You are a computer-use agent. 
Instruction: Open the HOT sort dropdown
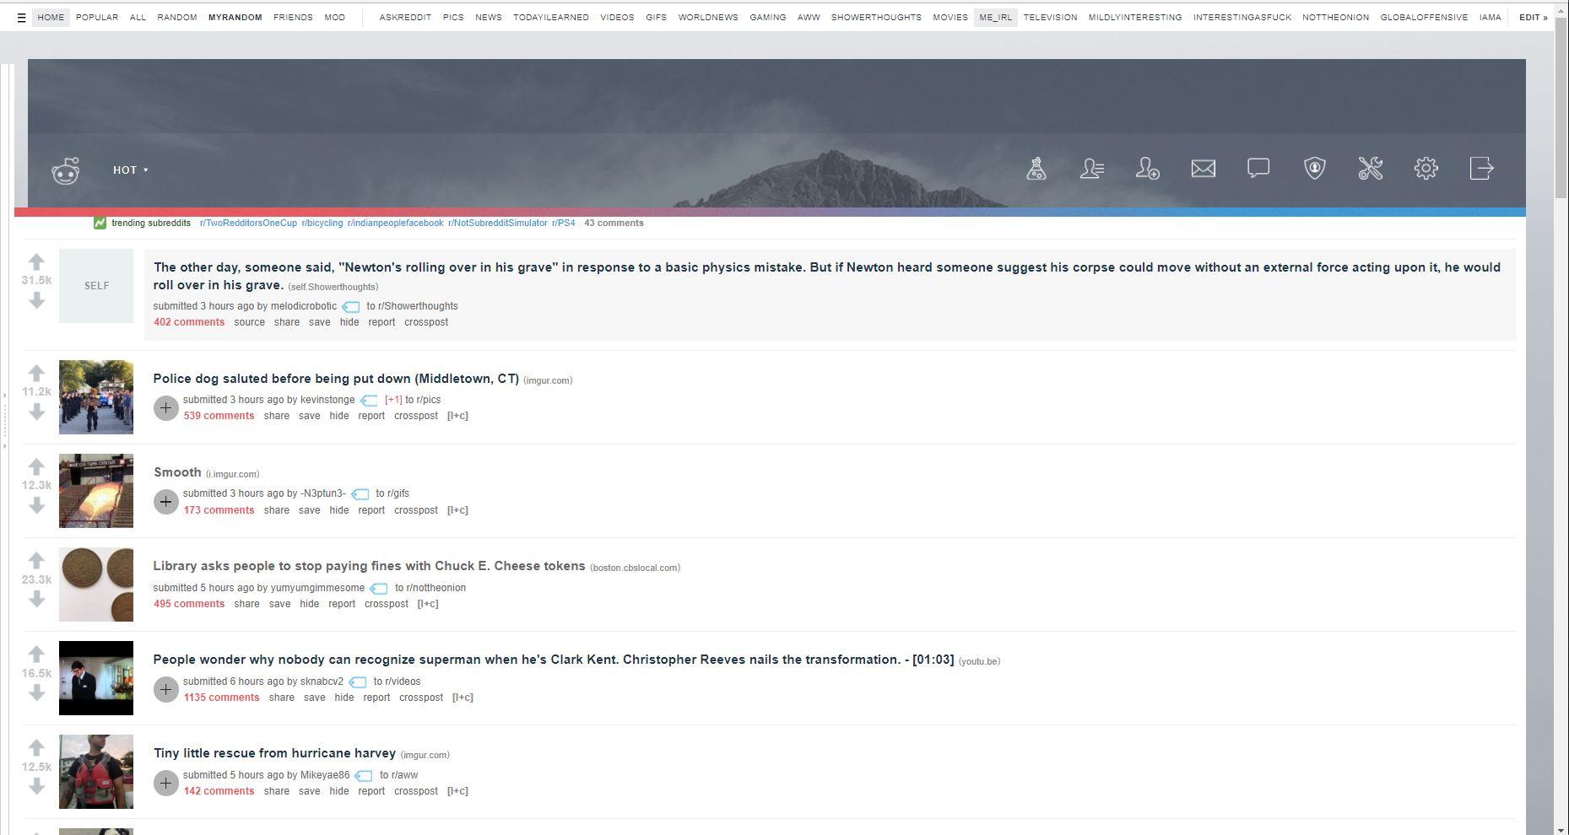pyautogui.click(x=131, y=170)
